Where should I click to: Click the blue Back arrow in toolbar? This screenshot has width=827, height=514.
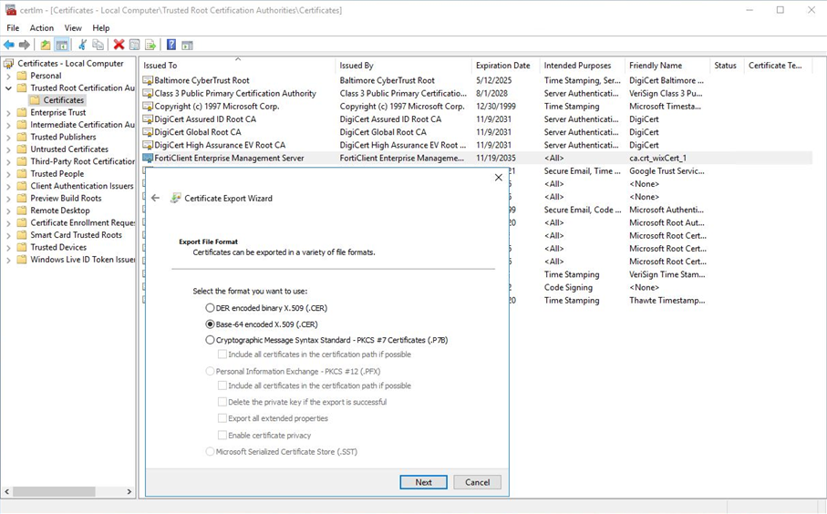(x=9, y=46)
